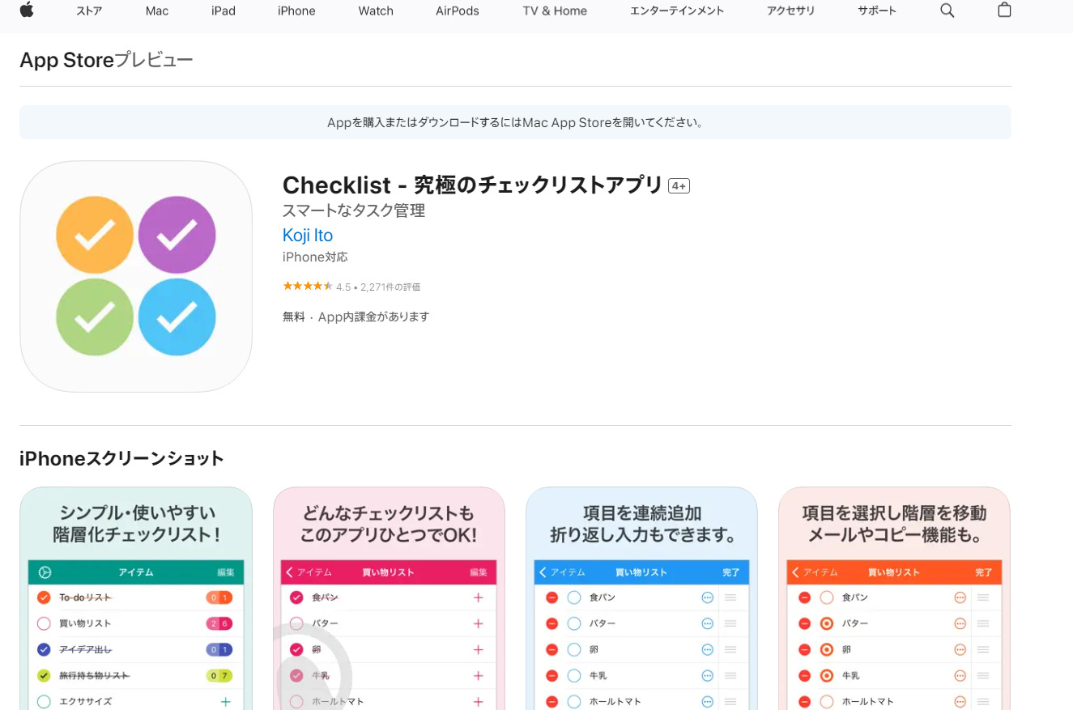Select Mac in the Apple navigation bar
The width and height of the screenshot is (1073, 710).
156,11
